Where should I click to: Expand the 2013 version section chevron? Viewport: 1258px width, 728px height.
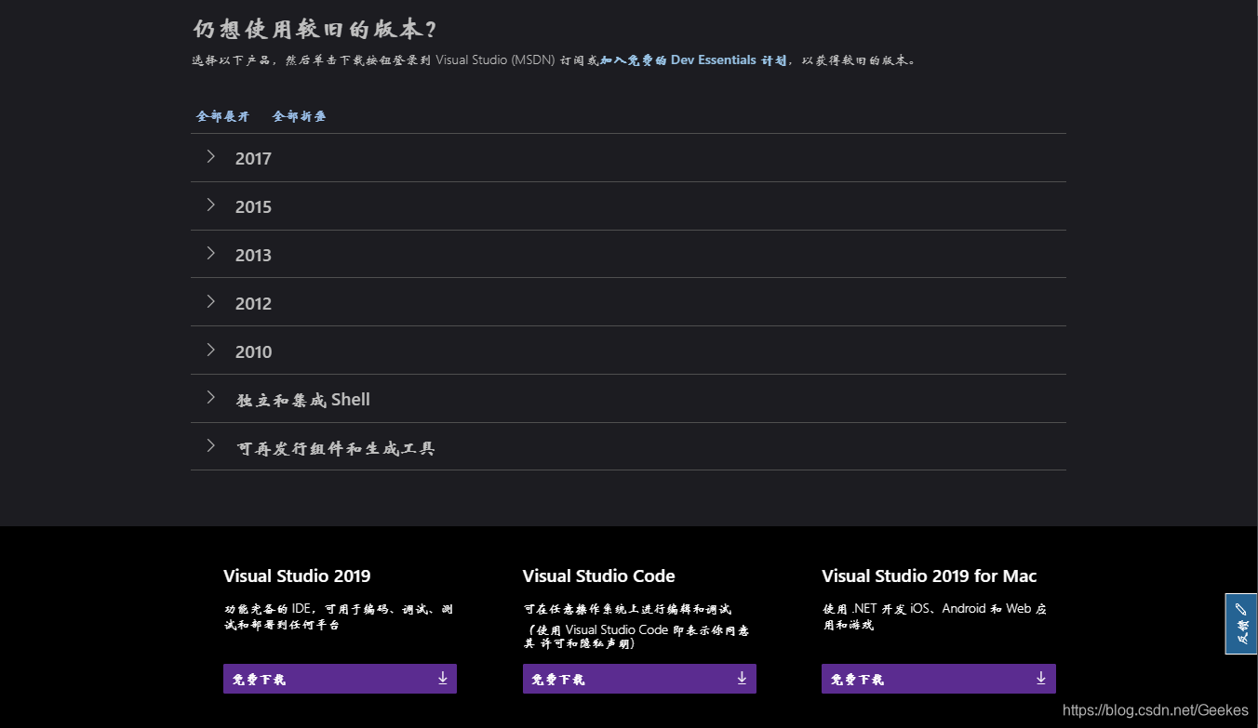211,253
